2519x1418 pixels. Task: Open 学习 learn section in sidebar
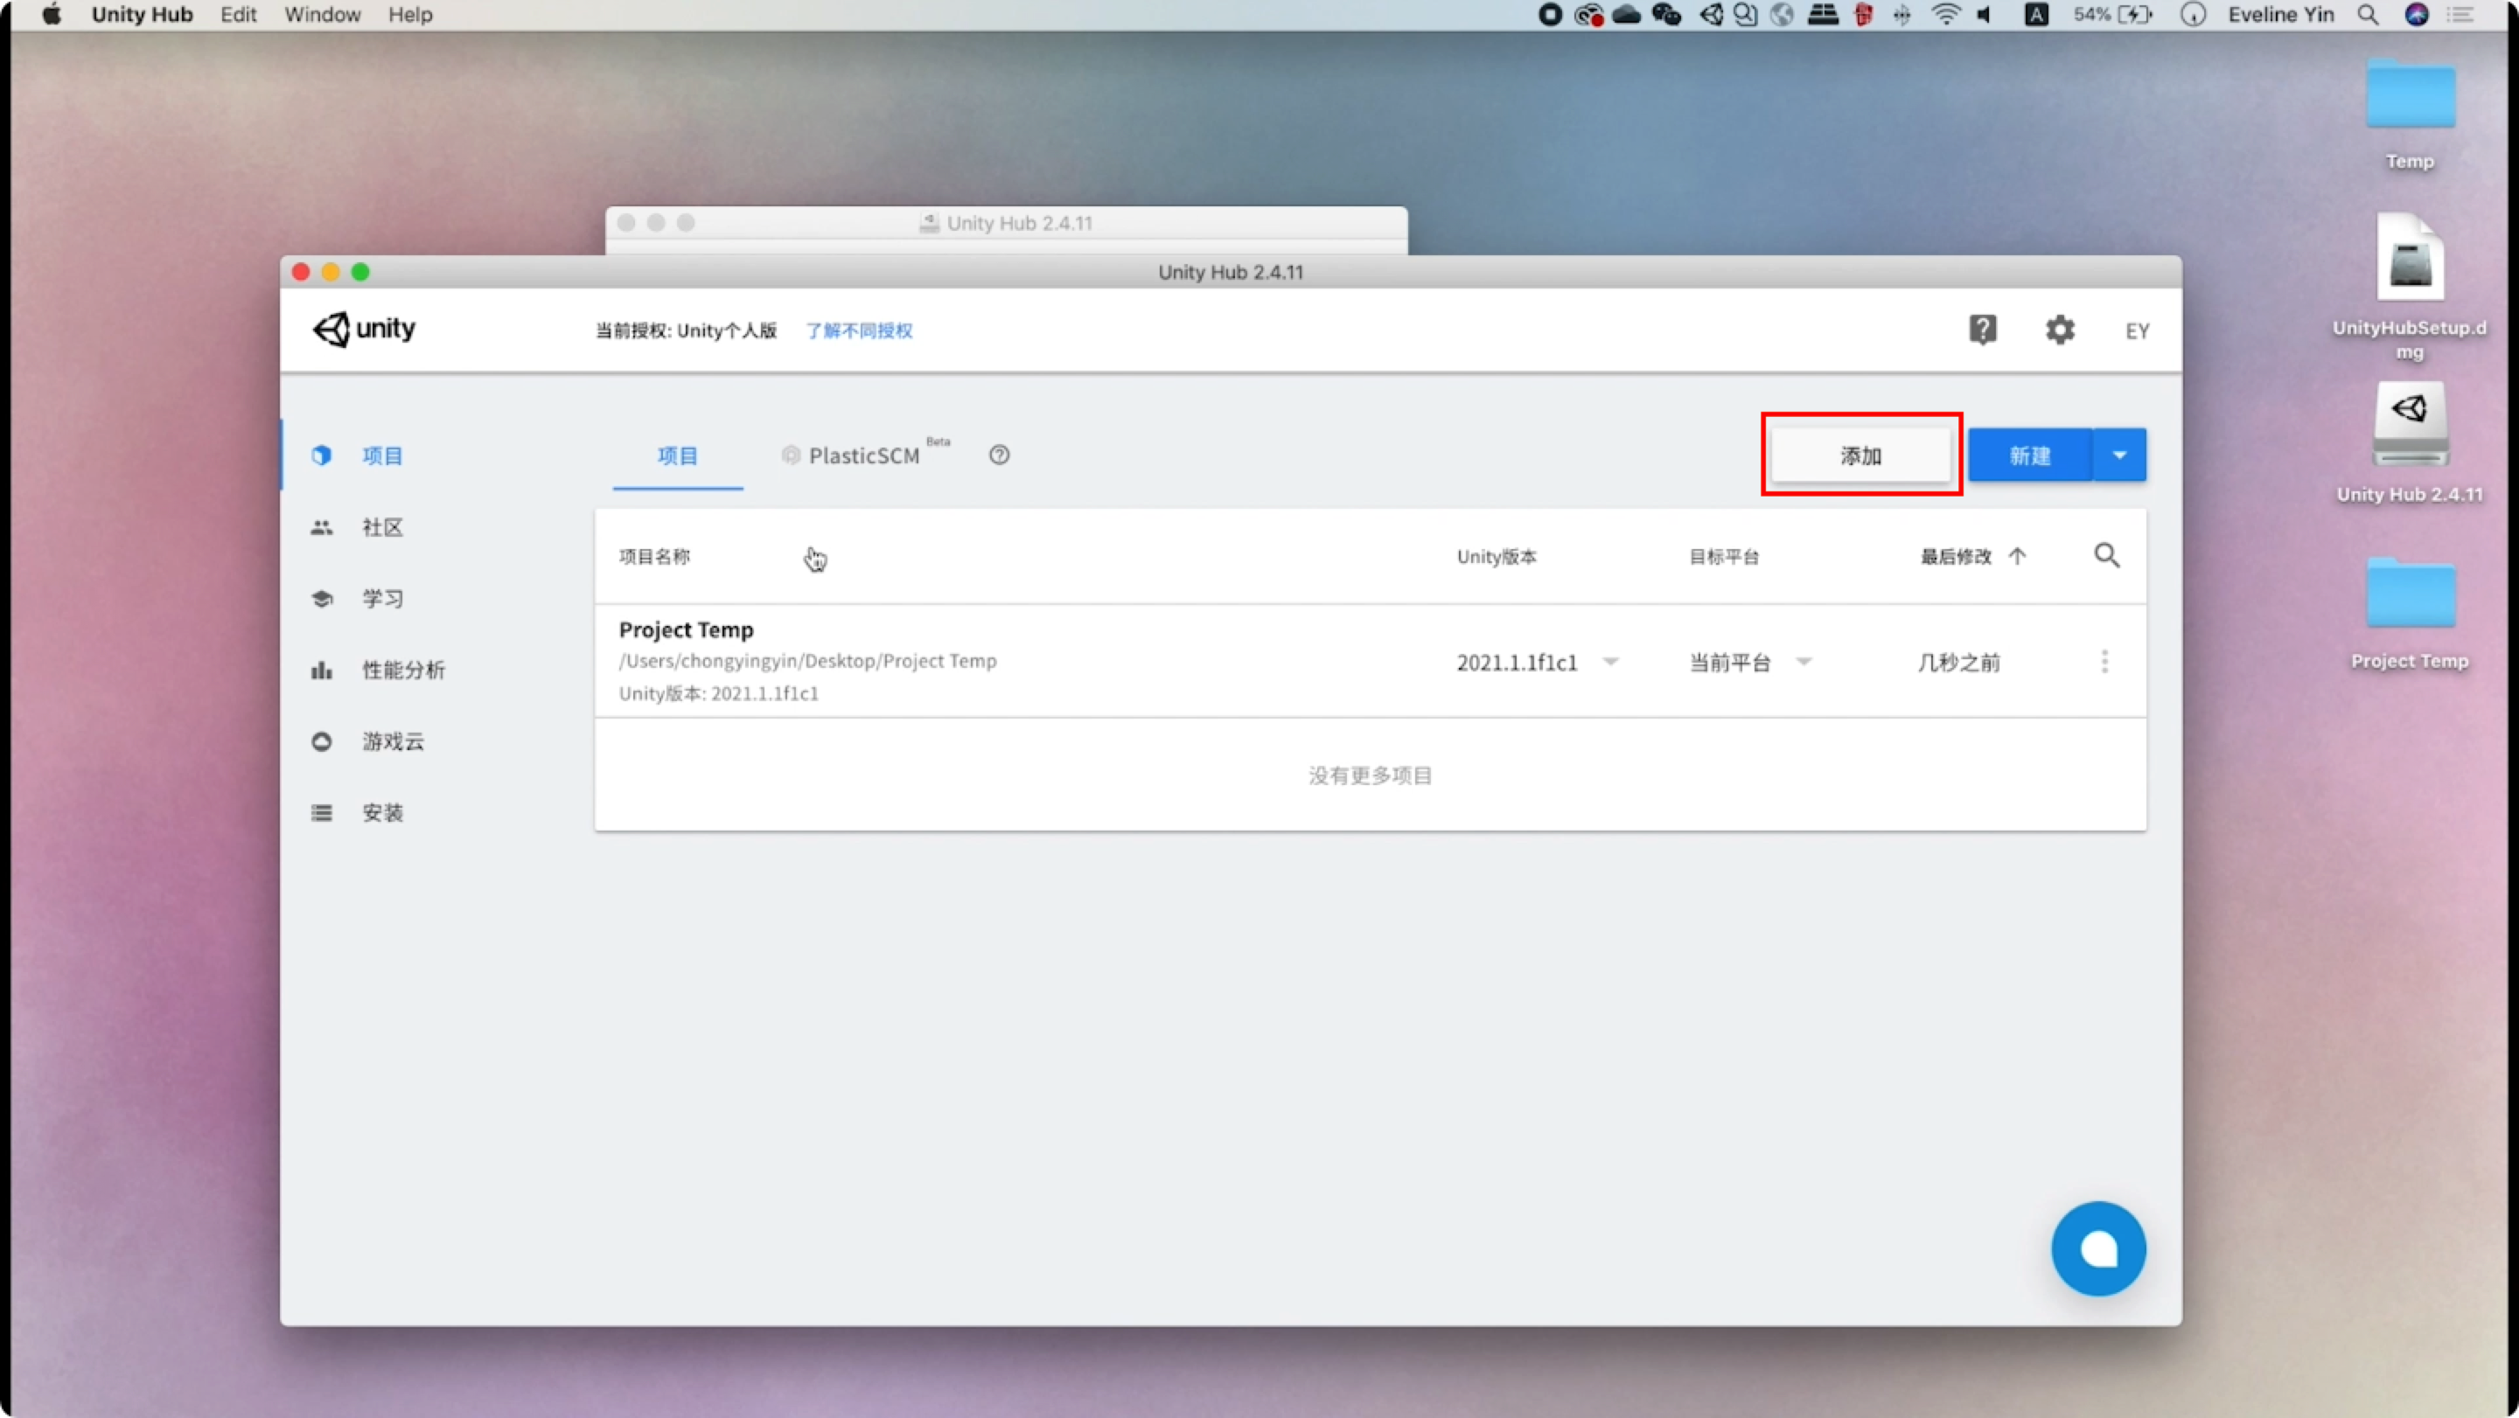[x=381, y=599]
